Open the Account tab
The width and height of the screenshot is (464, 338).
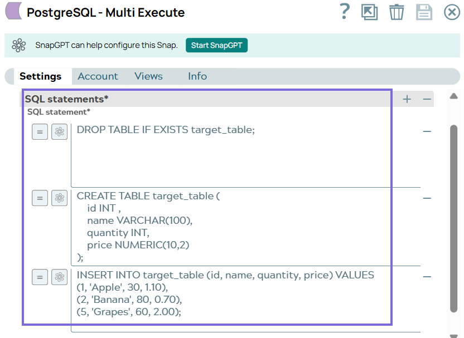98,76
